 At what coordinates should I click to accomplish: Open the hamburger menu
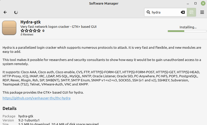(202, 12)
